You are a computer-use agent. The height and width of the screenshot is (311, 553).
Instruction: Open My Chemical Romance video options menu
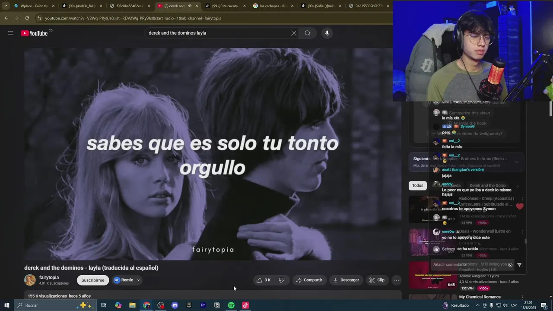coord(522,297)
